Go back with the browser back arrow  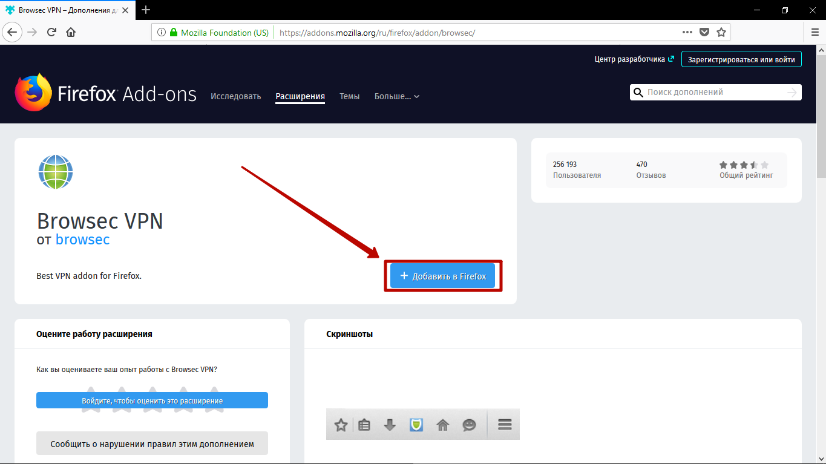pos(12,32)
